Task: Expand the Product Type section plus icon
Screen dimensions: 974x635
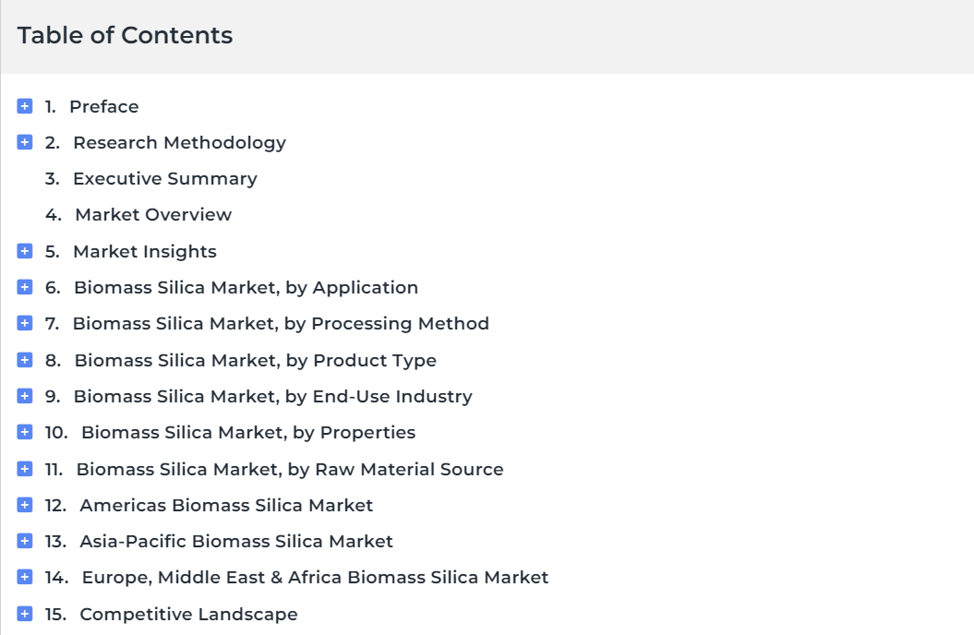Action: pyautogui.click(x=25, y=359)
